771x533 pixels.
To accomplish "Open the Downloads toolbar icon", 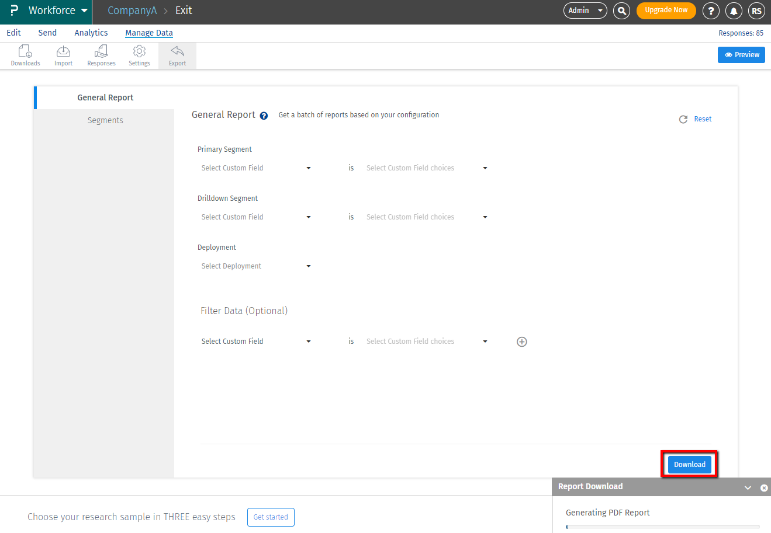I will click(x=26, y=55).
